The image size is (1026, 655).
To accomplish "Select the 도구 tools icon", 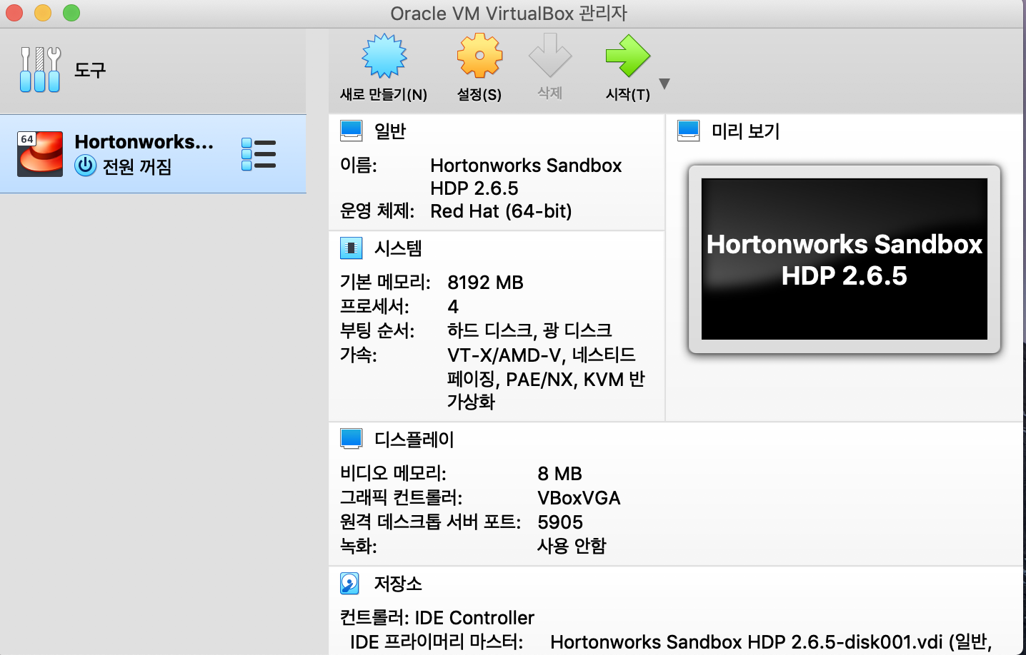I will pos(40,70).
